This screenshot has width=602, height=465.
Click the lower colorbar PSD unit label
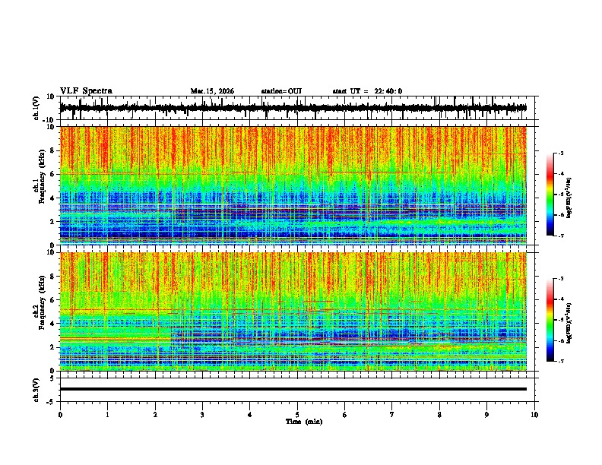[569, 323]
